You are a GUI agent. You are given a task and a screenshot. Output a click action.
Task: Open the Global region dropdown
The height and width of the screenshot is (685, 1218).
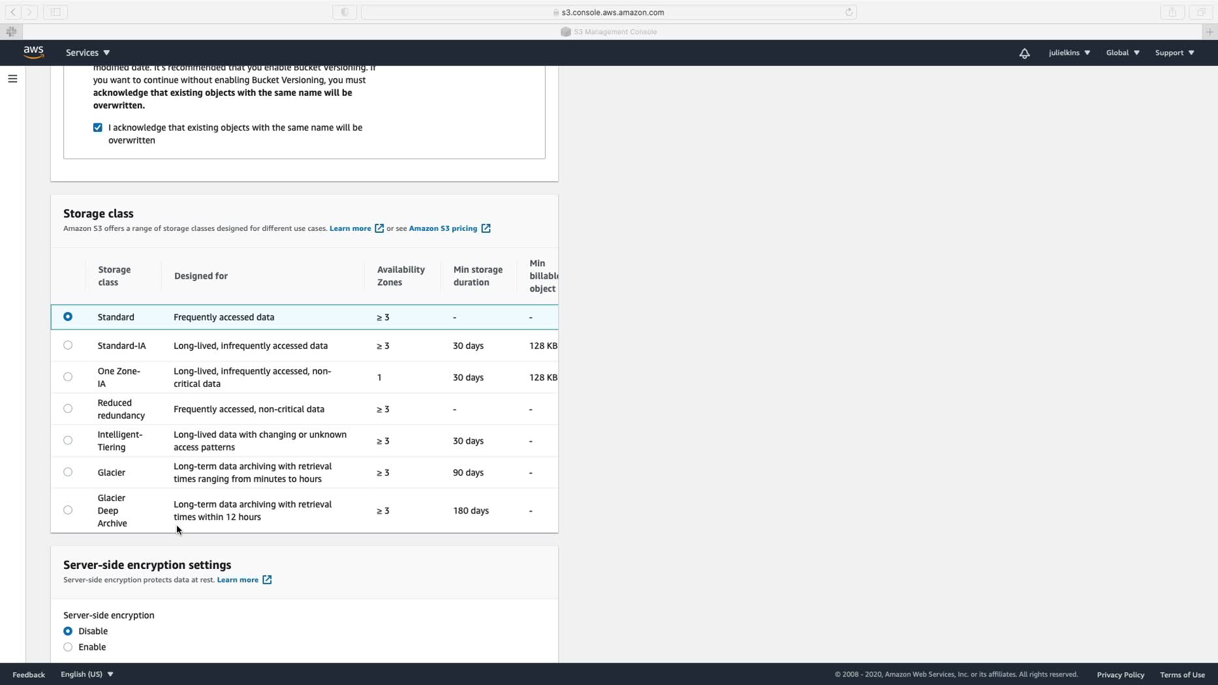pyautogui.click(x=1123, y=53)
